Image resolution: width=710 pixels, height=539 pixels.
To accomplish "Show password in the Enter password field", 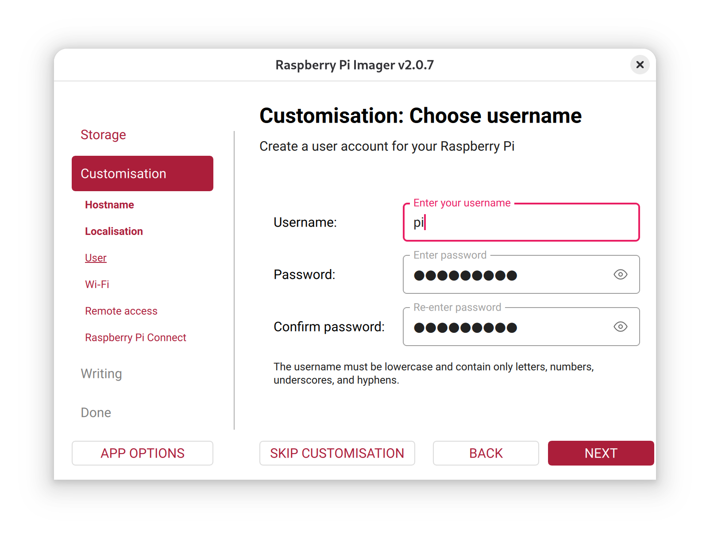I will click(620, 274).
